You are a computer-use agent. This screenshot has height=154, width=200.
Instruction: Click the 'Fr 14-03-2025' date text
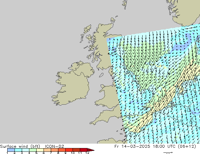pyautogui.click(x=132, y=146)
